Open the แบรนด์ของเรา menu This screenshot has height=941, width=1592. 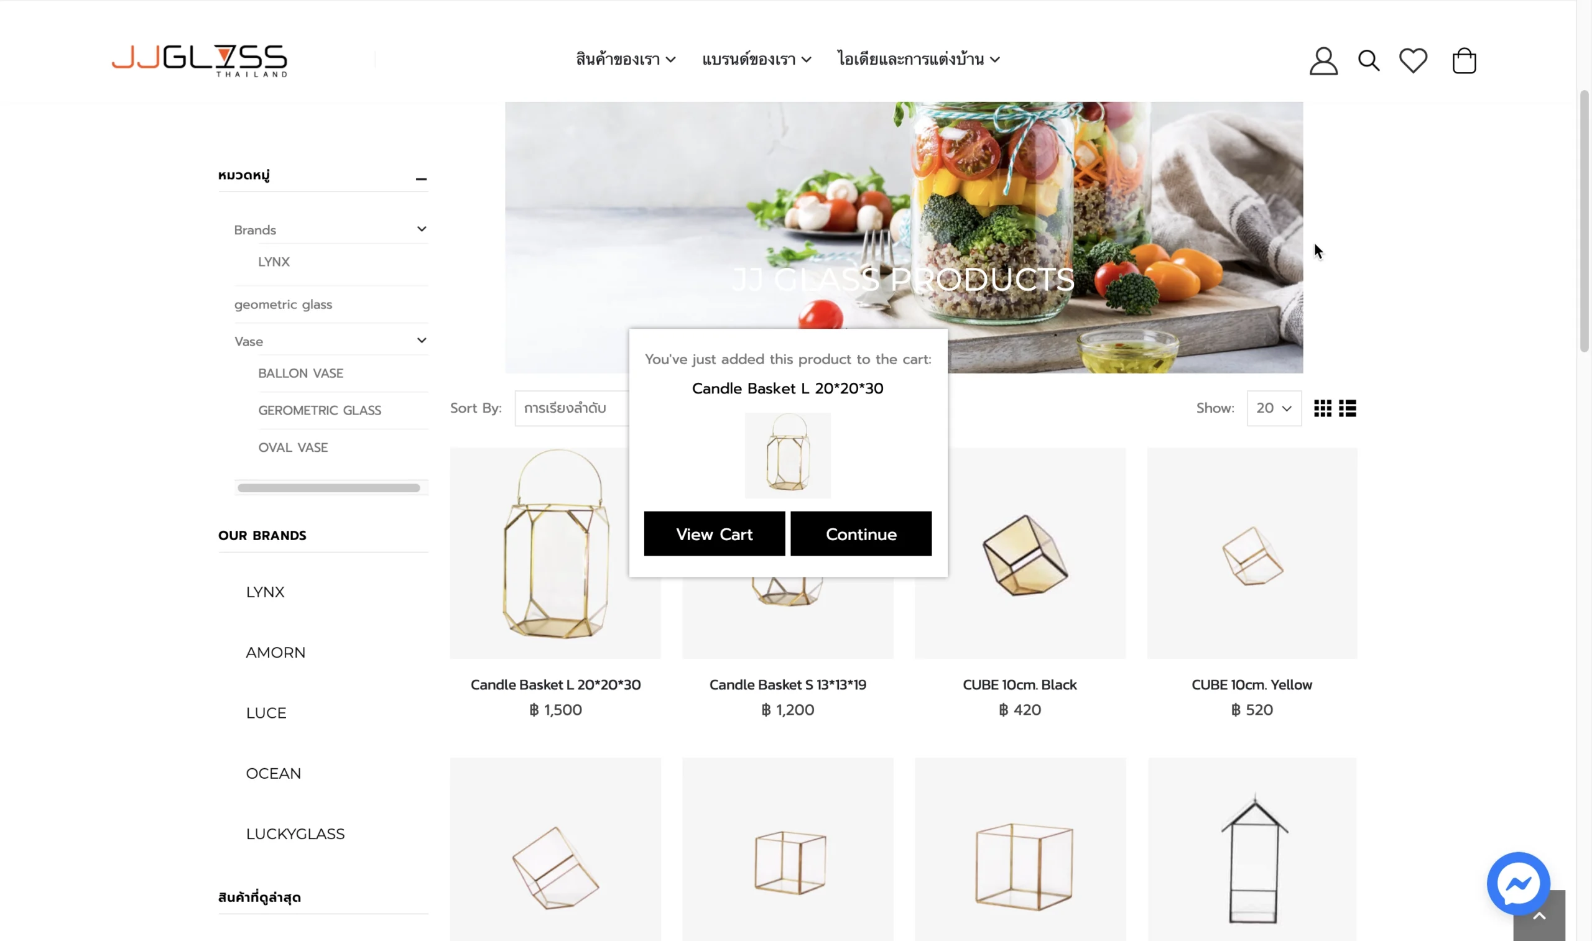click(756, 60)
